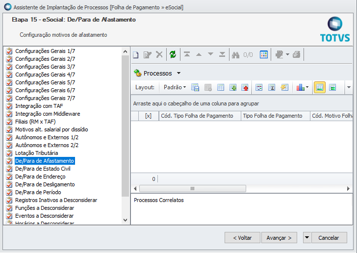Open dropdown arrow beside Cancelar button

[307, 237]
